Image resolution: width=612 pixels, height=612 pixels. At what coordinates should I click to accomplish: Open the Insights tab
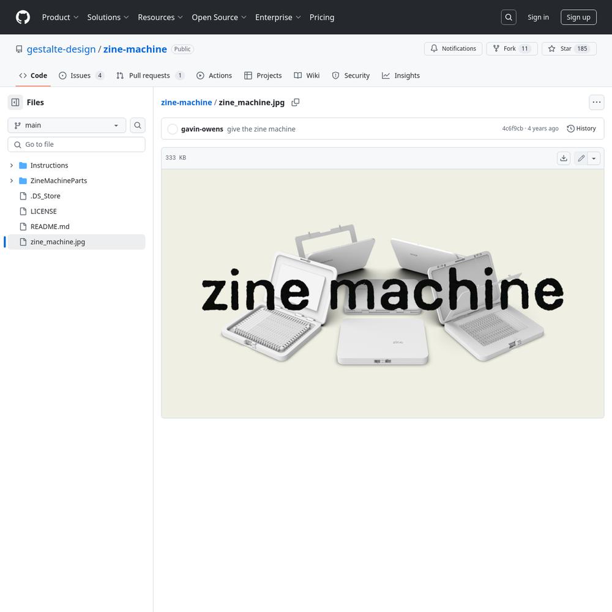click(400, 75)
